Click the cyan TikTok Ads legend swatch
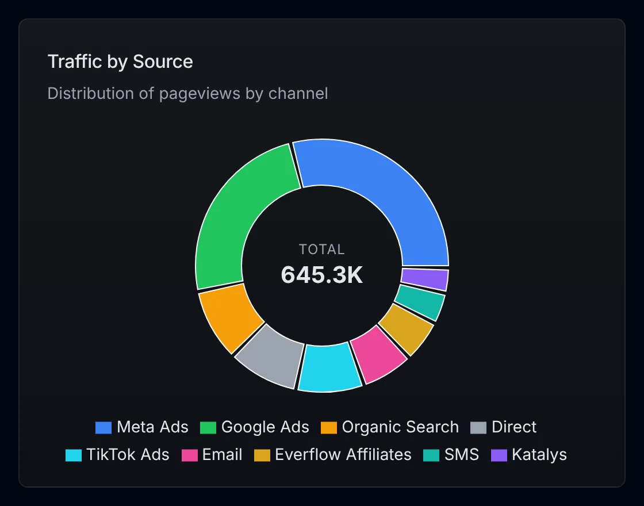The width and height of the screenshot is (644, 506). (74, 455)
